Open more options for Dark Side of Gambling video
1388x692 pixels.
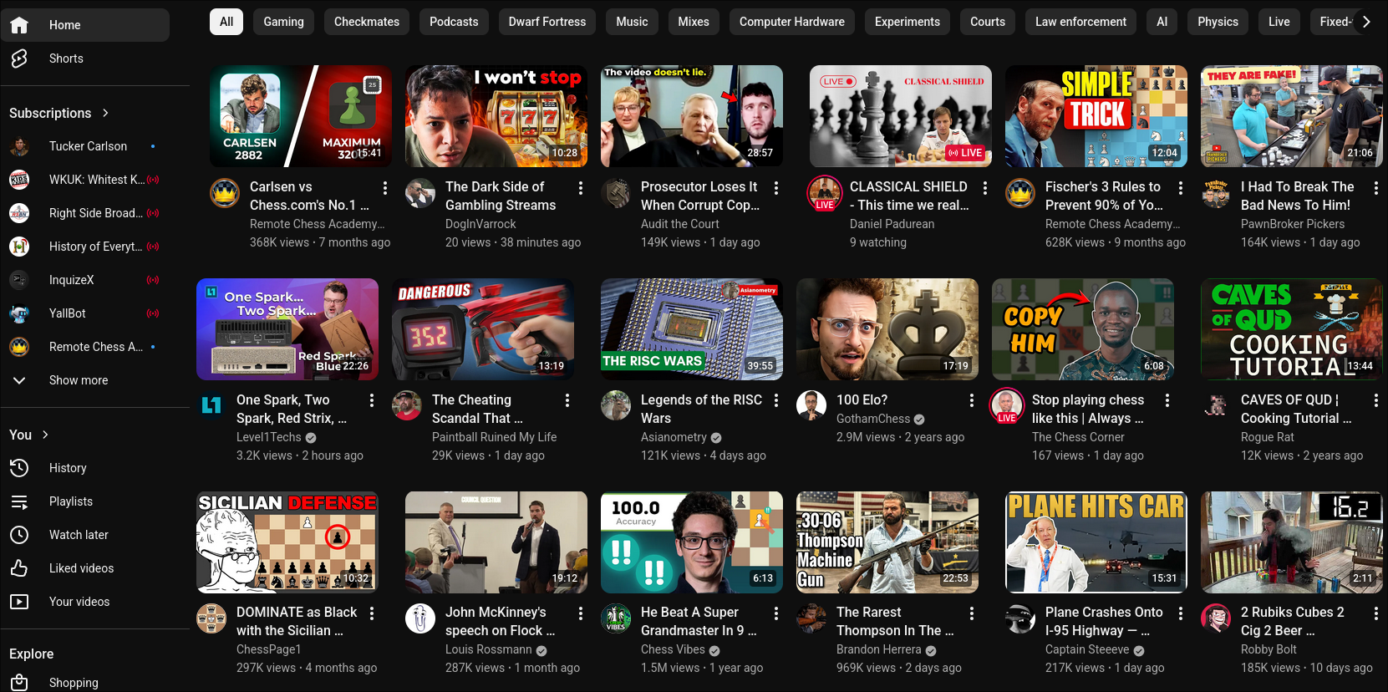(581, 188)
